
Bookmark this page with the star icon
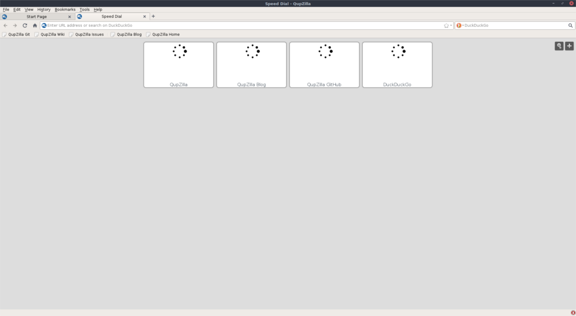click(446, 25)
